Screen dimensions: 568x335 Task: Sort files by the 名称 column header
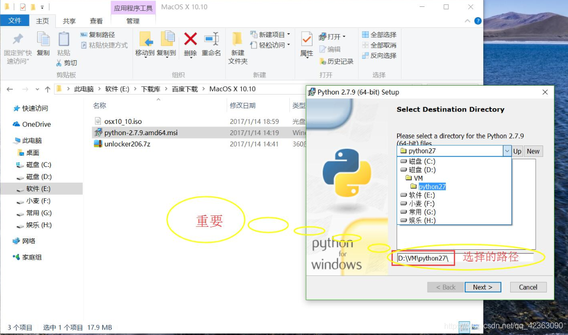(x=99, y=105)
